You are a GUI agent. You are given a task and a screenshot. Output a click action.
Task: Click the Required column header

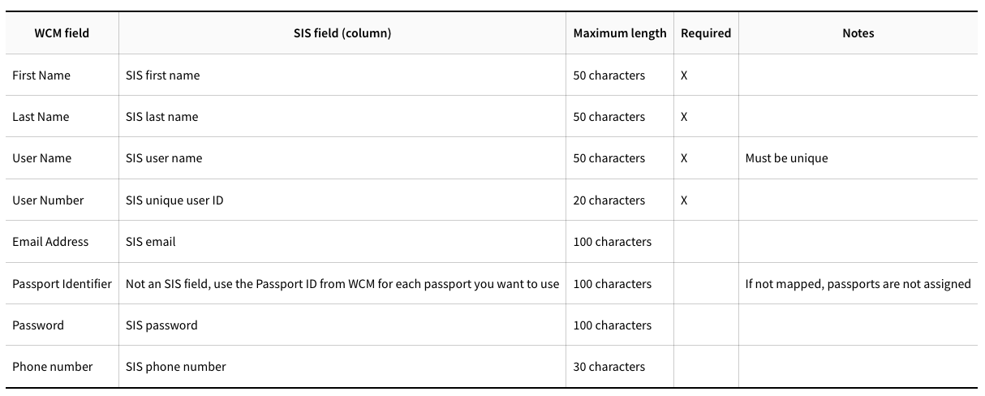point(706,33)
